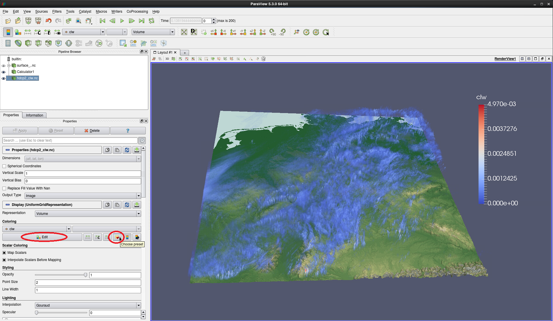Click the Undo arrow icon
Image resolution: width=553 pixels, height=321 pixels.
[48, 21]
